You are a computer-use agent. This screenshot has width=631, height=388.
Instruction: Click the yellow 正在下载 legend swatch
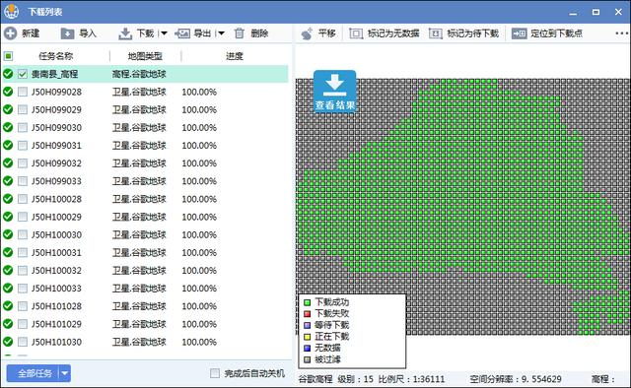[307, 337]
